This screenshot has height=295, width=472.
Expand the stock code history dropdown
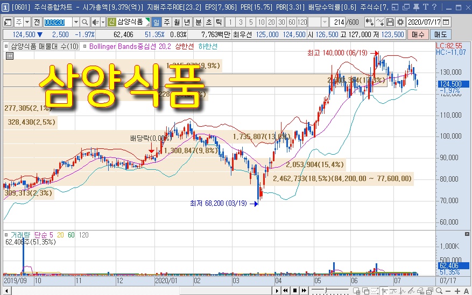coord(76,22)
